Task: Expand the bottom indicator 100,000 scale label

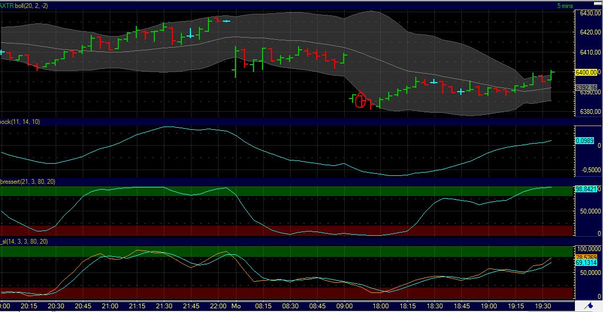Action: coord(588,248)
